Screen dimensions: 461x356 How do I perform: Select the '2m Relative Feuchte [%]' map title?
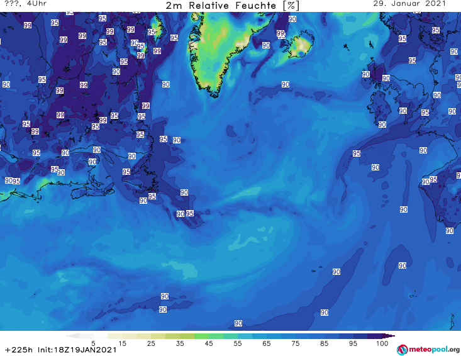pos(232,5)
